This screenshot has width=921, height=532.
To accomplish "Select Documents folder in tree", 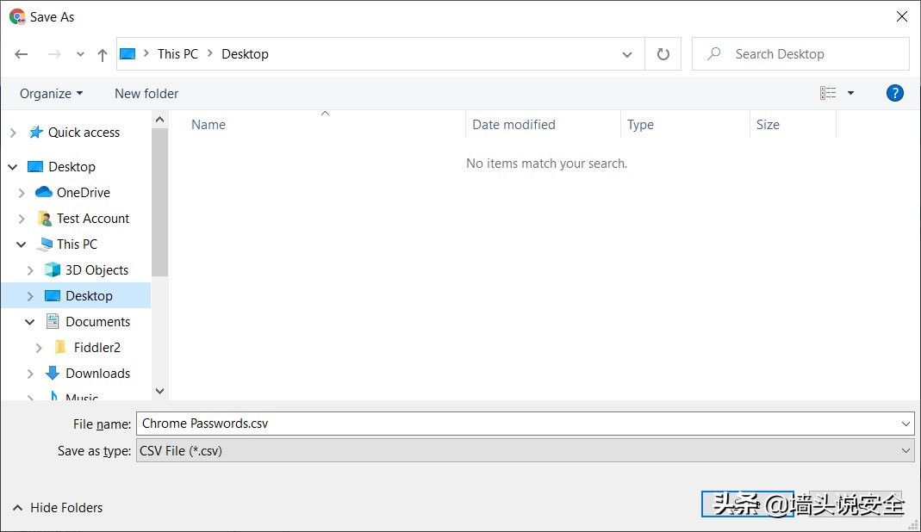I will coord(98,322).
